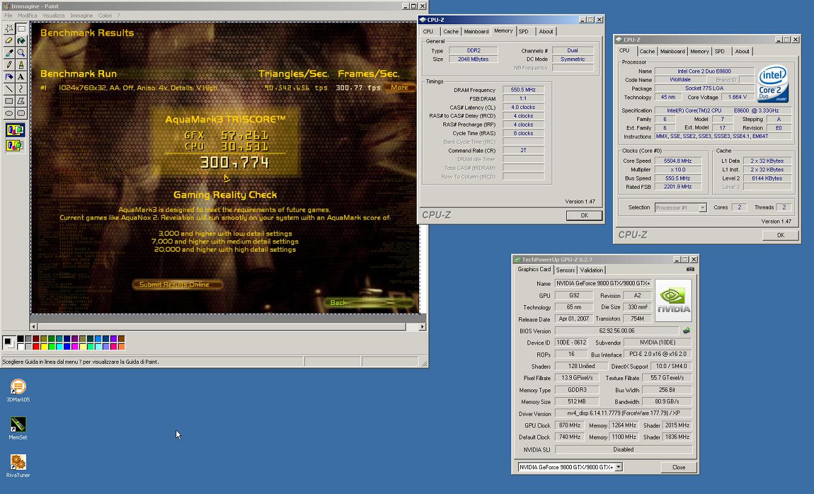The width and height of the screenshot is (814, 494).
Task: Click the GPU-Z screenshot camera icon
Action: [x=690, y=269]
